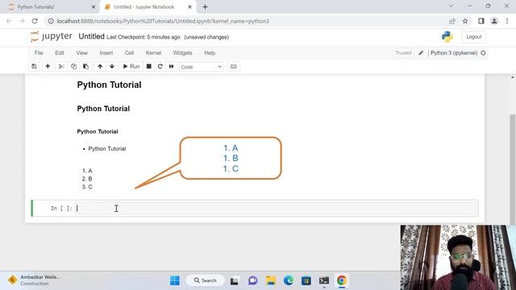
Task: Open the Cell menu
Action: tap(129, 53)
